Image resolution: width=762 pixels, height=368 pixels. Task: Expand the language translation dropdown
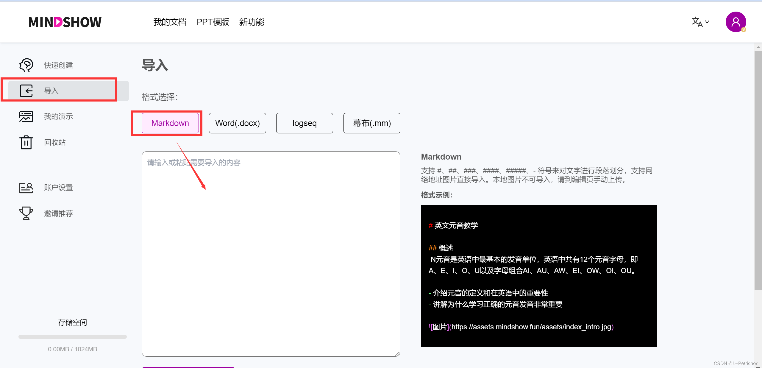[x=700, y=22]
